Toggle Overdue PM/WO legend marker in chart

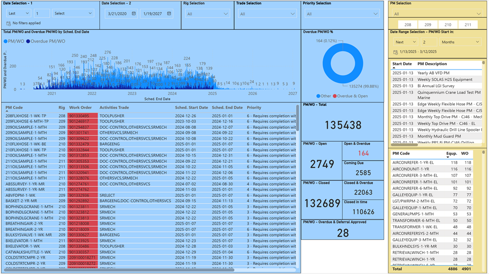pyautogui.click(x=29, y=41)
